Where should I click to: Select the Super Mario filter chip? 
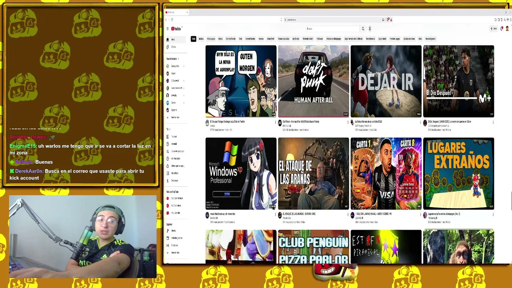pos(382,39)
